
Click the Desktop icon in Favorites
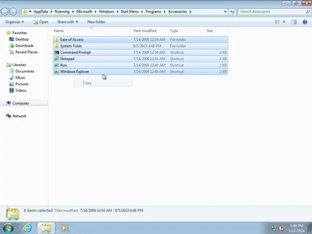point(12,39)
